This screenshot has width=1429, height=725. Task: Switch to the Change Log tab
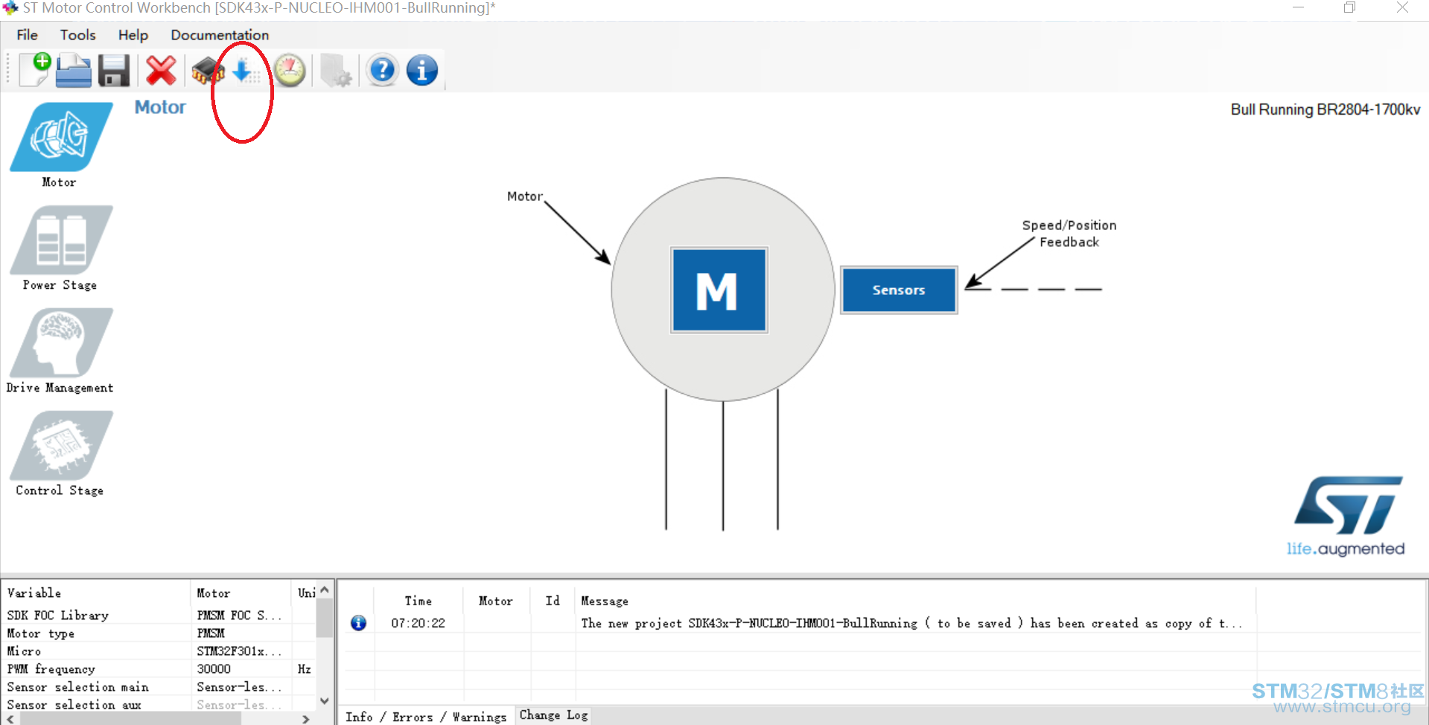click(x=553, y=715)
